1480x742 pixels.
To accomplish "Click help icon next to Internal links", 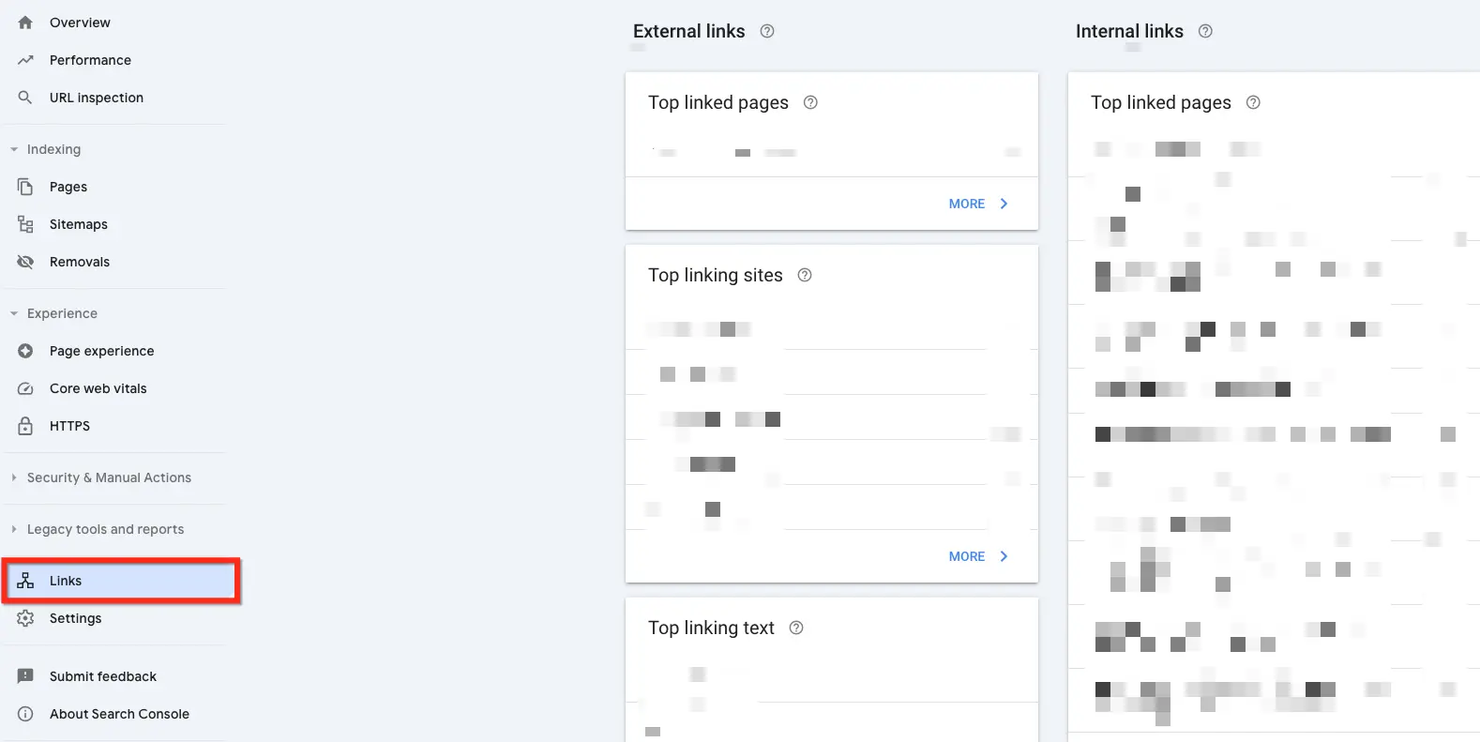I will [x=1206, y=31].
